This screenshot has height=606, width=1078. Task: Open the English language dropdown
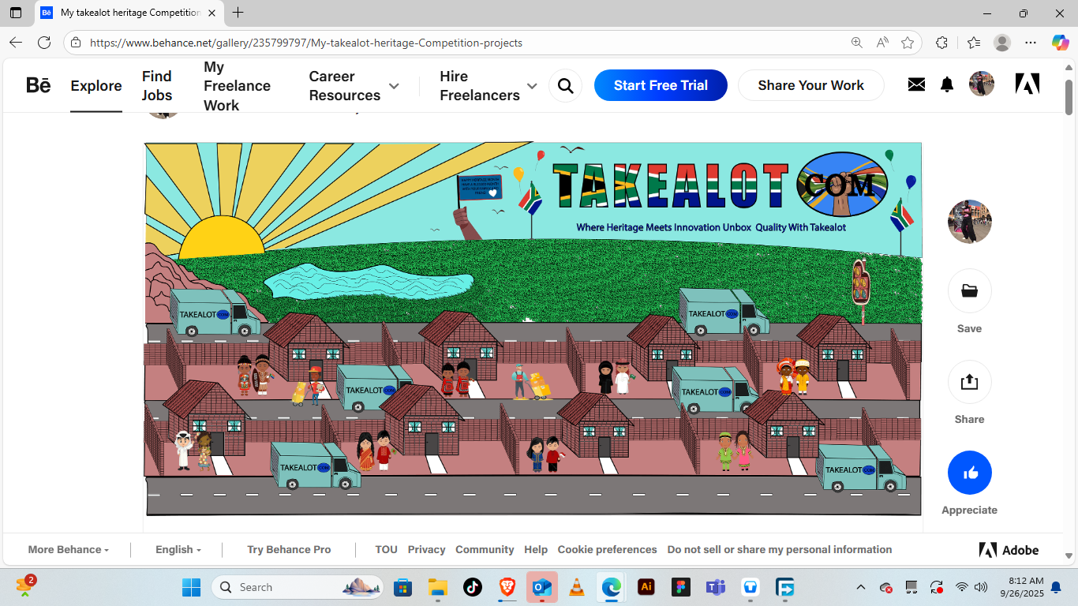pyautogui.click(x=177, y=549)
